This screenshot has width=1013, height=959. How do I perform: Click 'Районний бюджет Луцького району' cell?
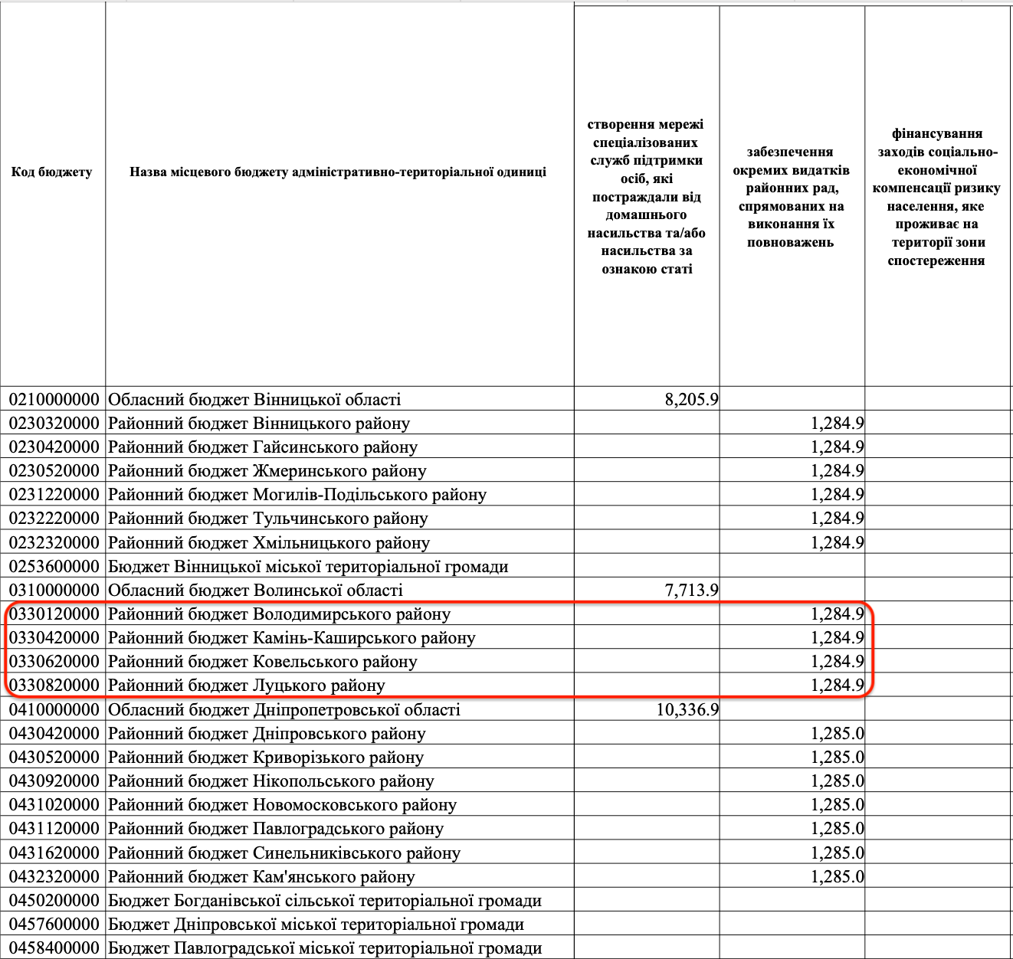246,686
